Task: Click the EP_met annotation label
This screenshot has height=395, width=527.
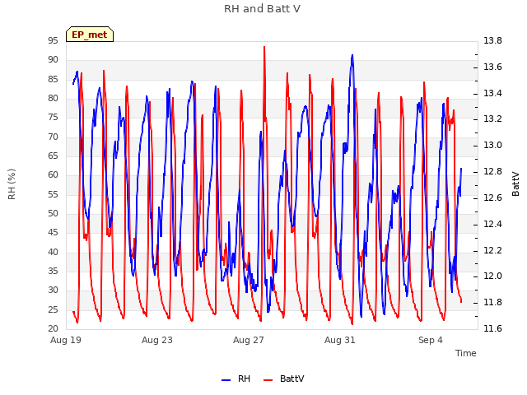Action: [90, 35]
